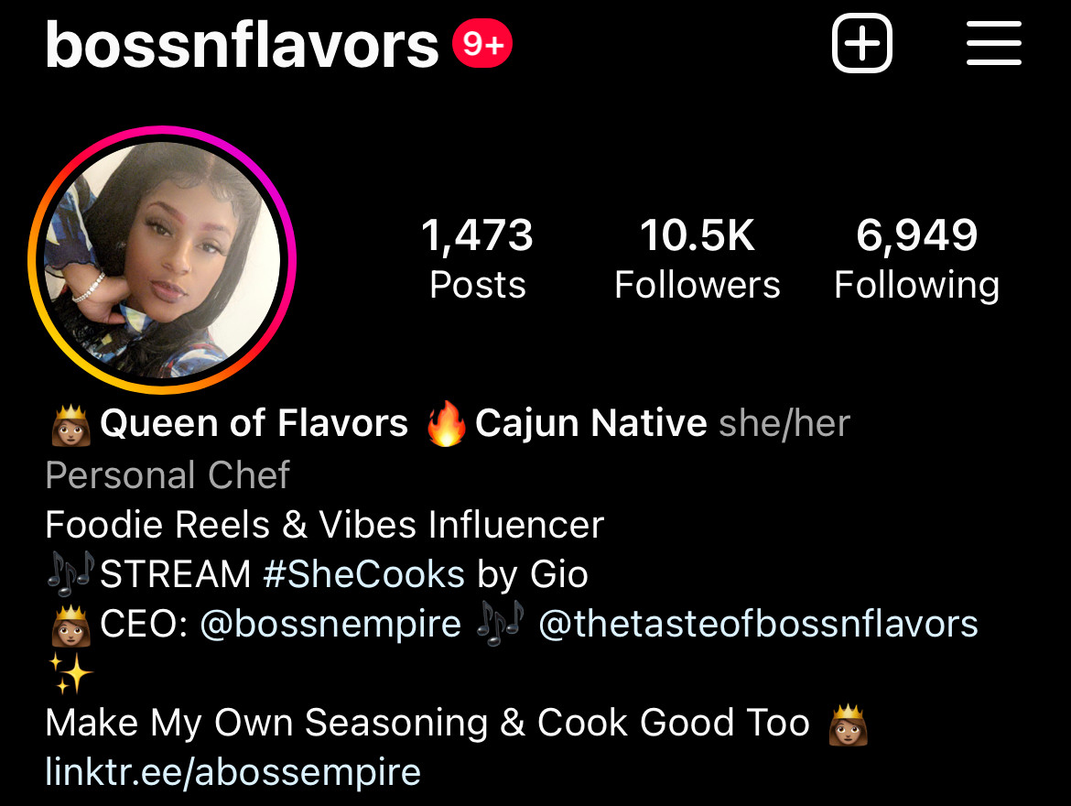Tap the #SheCooks hashtag
1071x806 pixels.
(x=364, y=573)
